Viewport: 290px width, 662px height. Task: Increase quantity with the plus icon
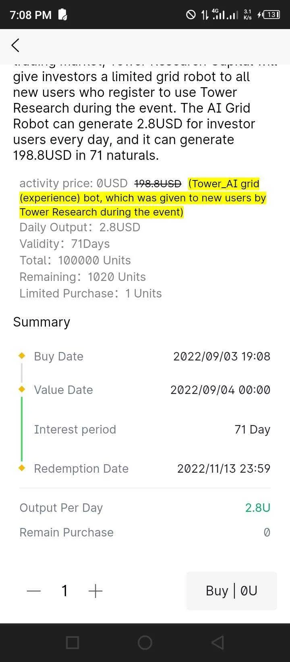[x=95, y=591]
